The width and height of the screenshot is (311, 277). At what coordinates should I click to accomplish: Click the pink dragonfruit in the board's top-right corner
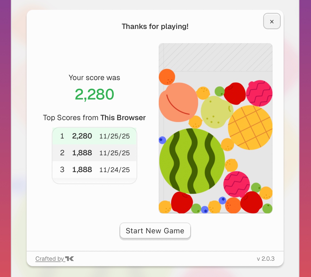[x=259, y=93]
